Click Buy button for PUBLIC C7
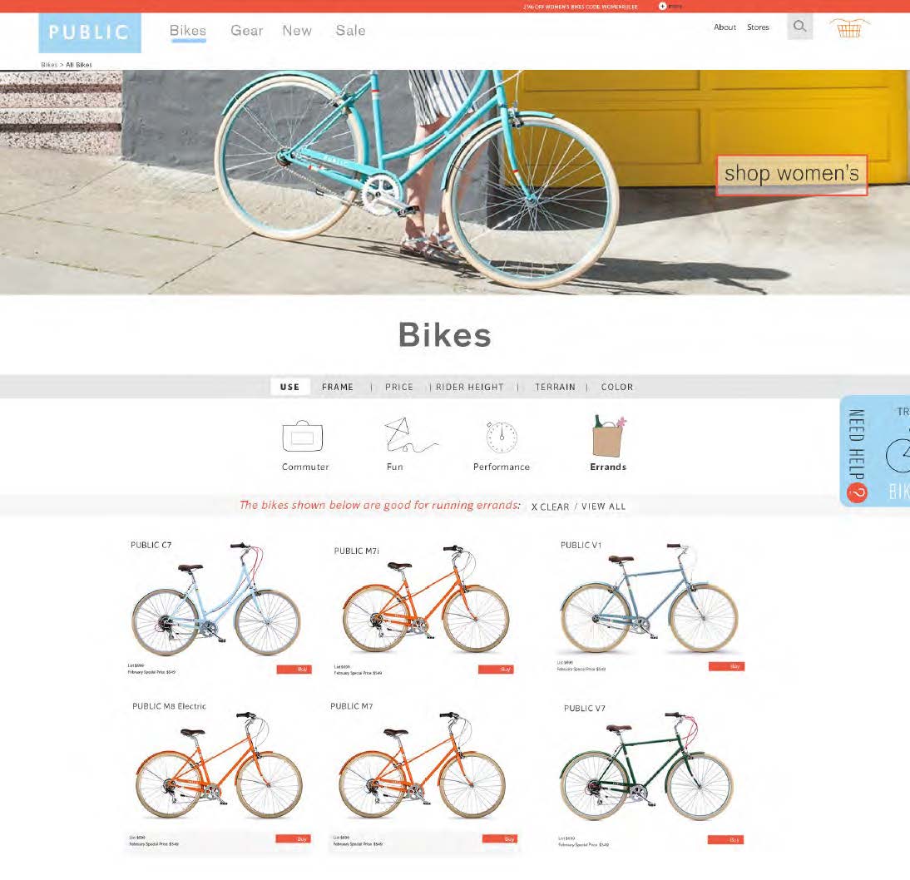This screenshot has width=910, height=880. point(294,670)
